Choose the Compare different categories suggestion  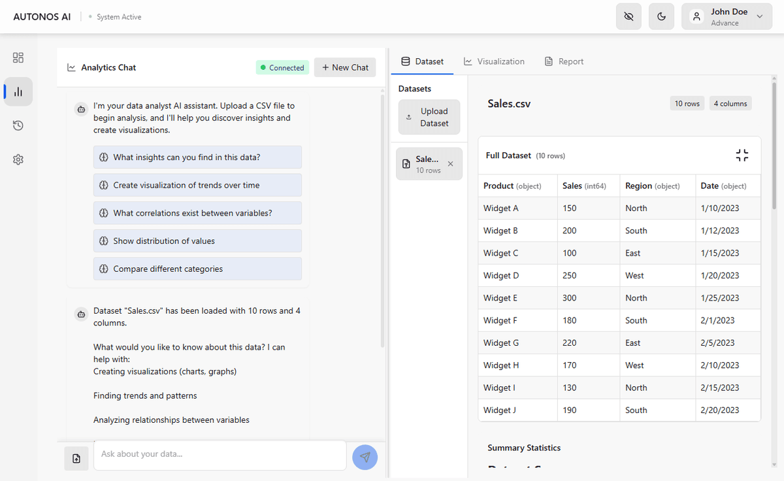[x=197, y=269]
